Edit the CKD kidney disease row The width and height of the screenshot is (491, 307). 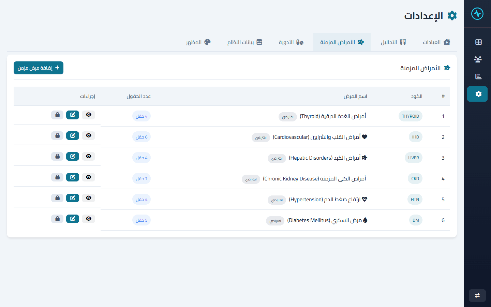(73, 177)
